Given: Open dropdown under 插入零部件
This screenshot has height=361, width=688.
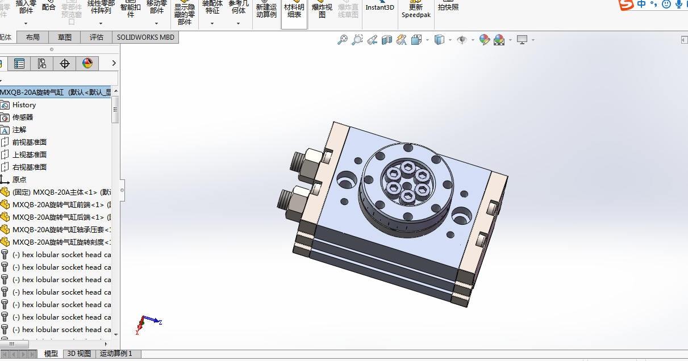Looking at the screenshot, I should [26, 24].
